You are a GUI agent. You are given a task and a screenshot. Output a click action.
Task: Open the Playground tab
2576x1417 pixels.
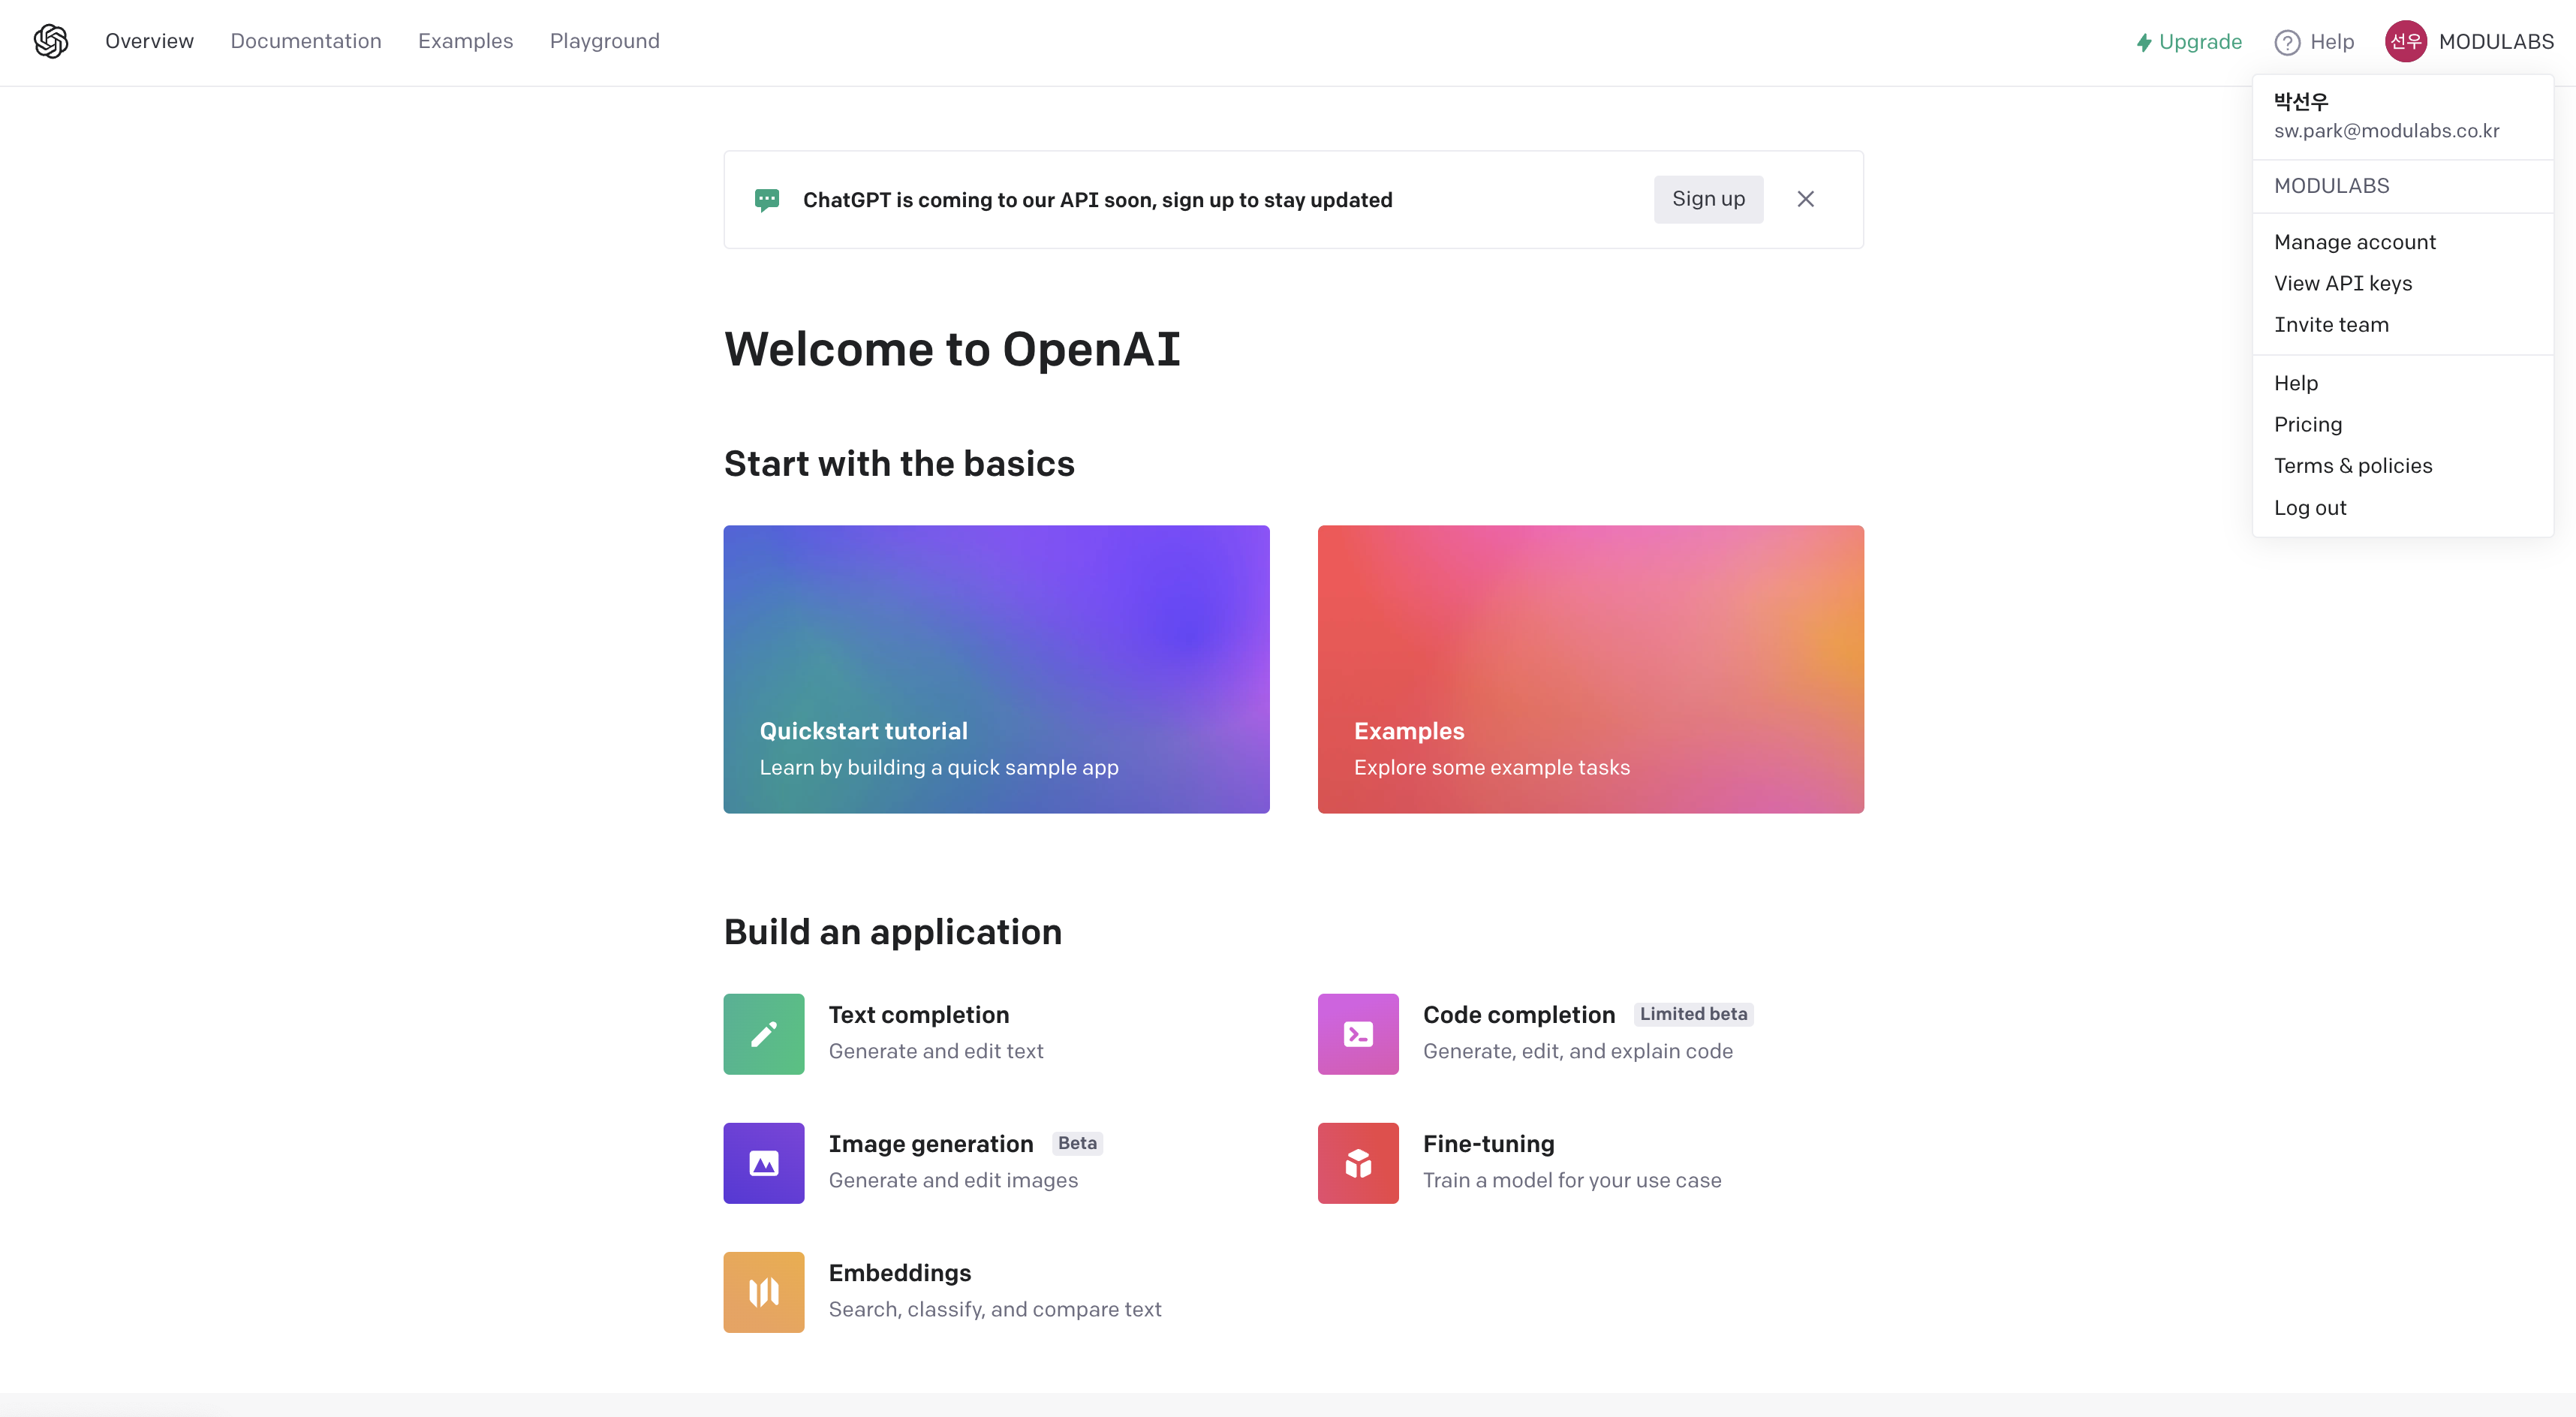(606, 40)
